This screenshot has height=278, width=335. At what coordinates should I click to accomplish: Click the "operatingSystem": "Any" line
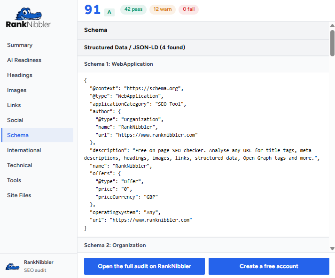[125, 212]
